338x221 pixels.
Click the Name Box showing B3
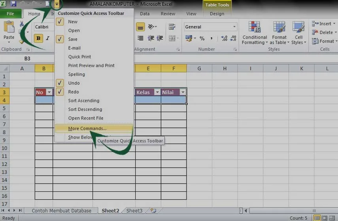pos(27,58)
